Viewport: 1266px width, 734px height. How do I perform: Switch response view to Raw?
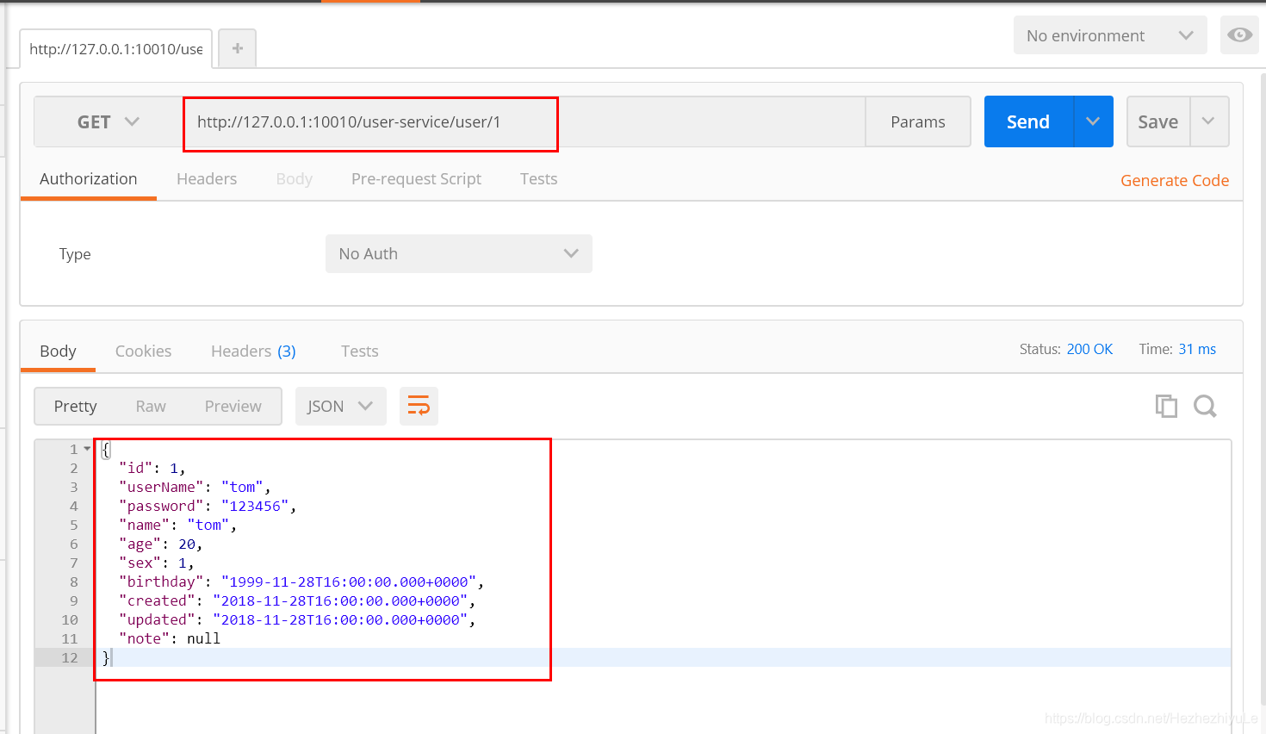pos(151,406)
